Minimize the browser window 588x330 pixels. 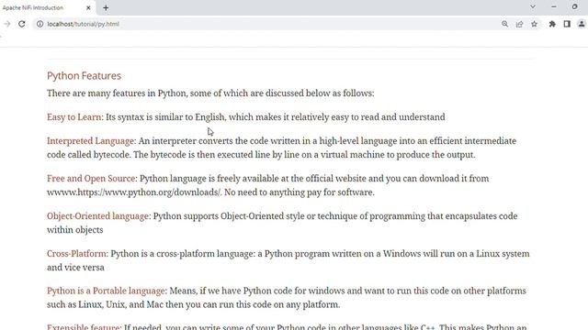tap(554, 6)
